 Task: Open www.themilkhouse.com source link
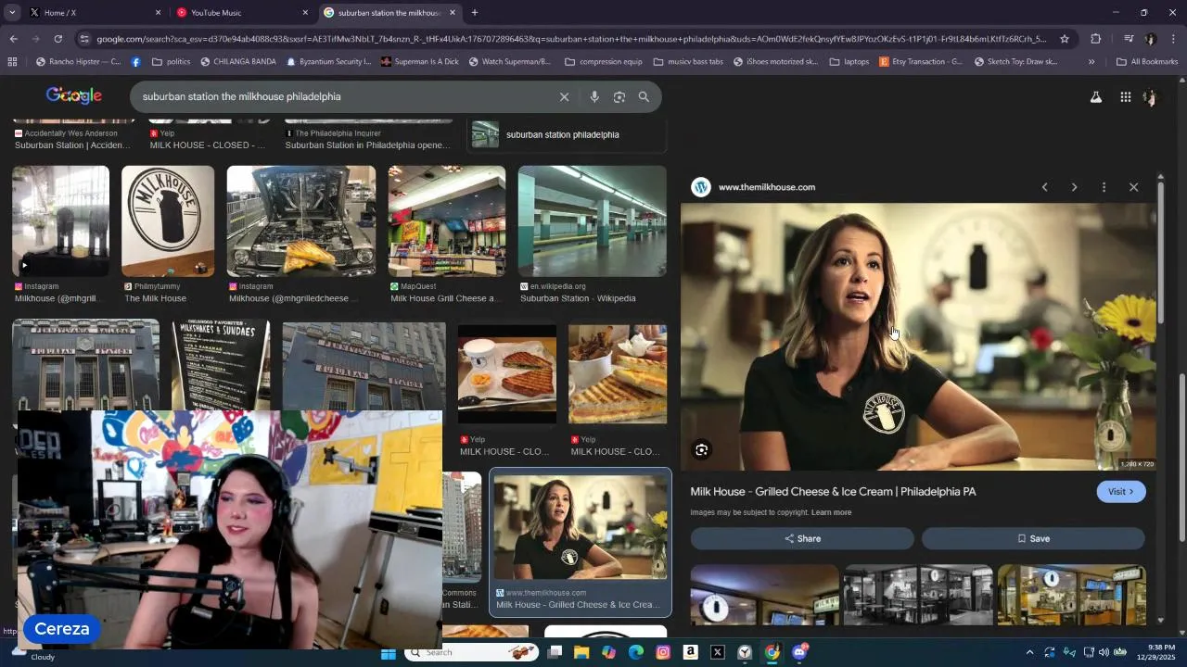pyautogui.click(x=767, y=187)
